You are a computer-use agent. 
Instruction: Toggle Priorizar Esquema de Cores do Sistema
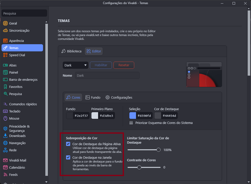(131, 123)
